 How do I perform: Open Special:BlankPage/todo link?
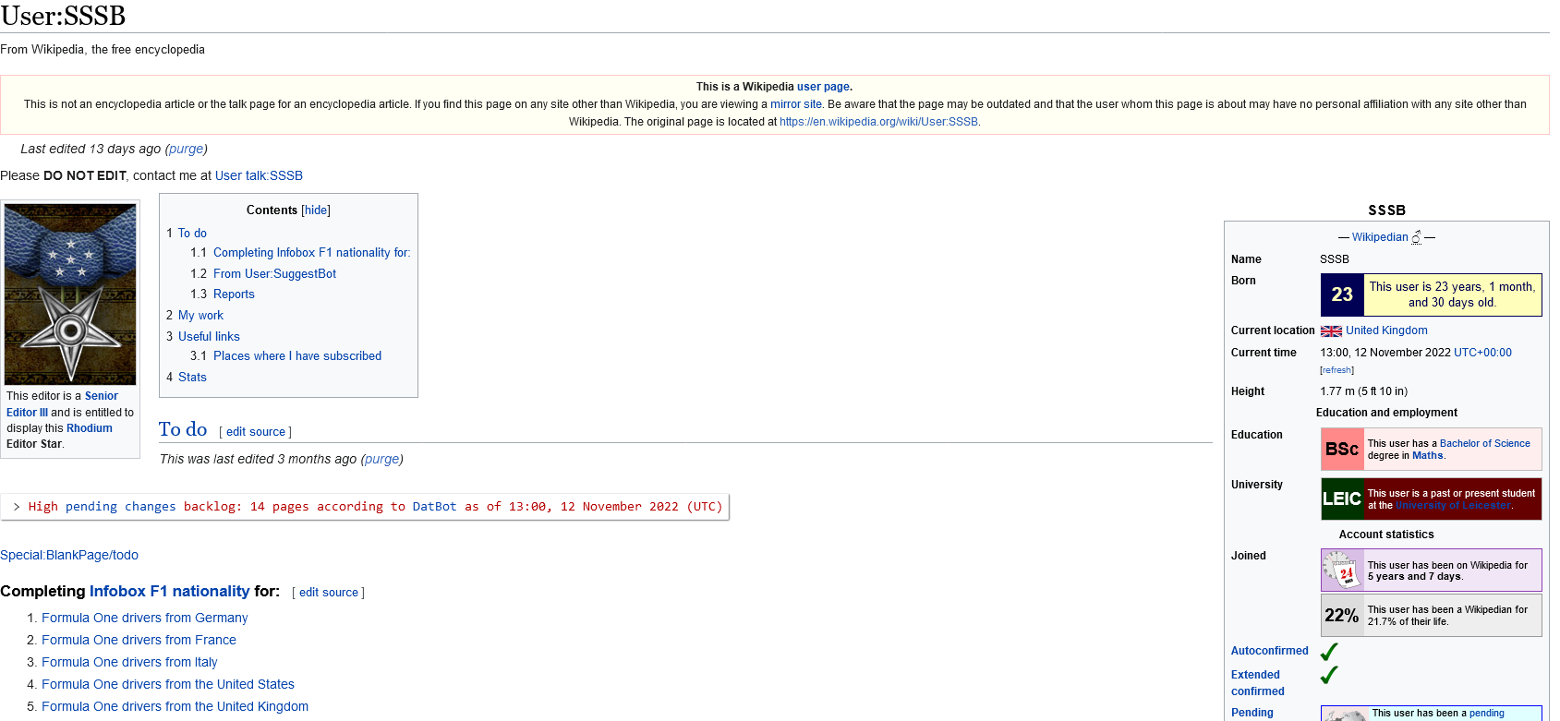point(69,555)
